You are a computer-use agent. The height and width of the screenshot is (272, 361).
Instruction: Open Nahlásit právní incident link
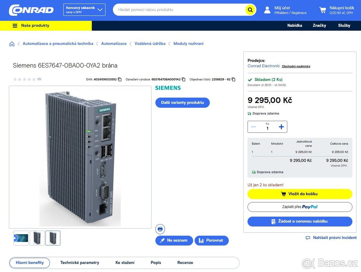point(331,238)
